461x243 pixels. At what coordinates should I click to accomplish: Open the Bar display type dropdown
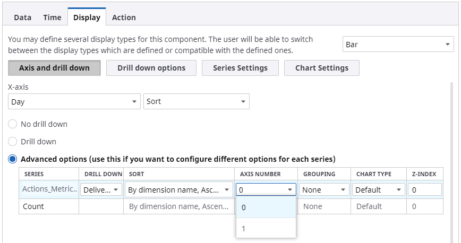click(x=398, y=45)
